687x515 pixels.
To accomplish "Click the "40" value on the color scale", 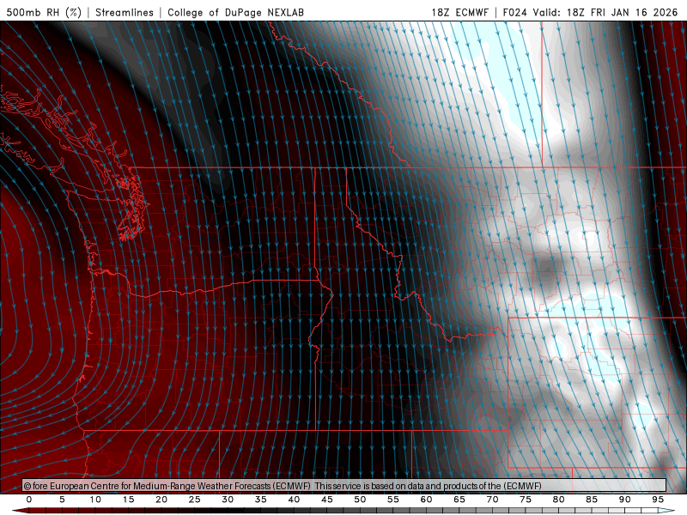I will (x=294, y=500).
